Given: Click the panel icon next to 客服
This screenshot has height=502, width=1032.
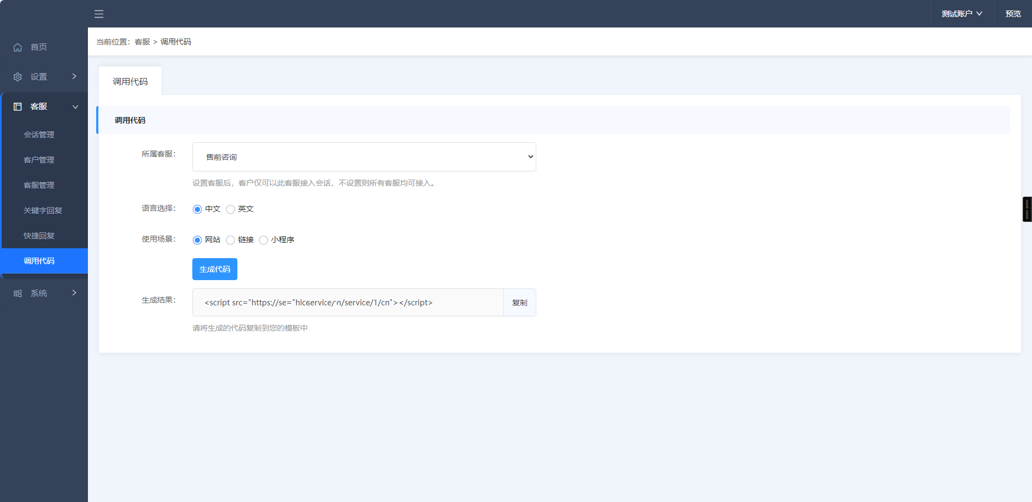Looking at the screenshot, I should 17,106.
